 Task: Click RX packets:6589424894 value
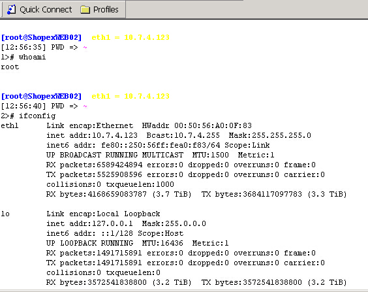94,165
